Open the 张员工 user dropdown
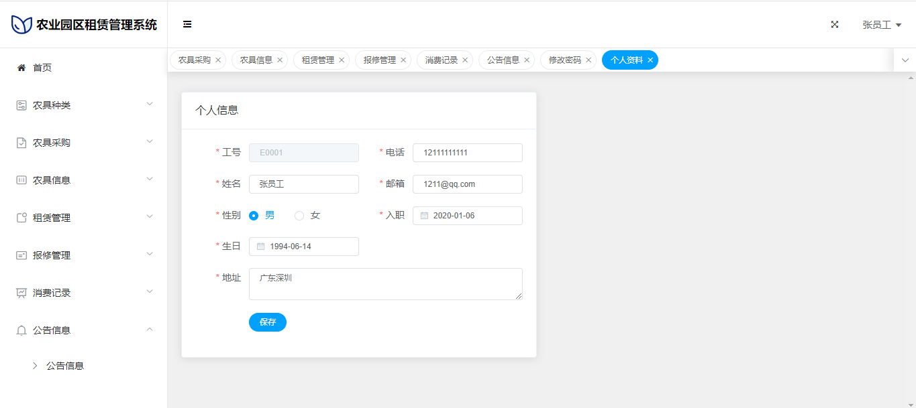This screenshot has height=408, width=916. [881, 25]
